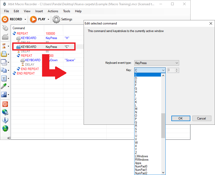Click the image search sidebar icon
The height and width of the screenshot is (175, 215).
click(4, 95)
